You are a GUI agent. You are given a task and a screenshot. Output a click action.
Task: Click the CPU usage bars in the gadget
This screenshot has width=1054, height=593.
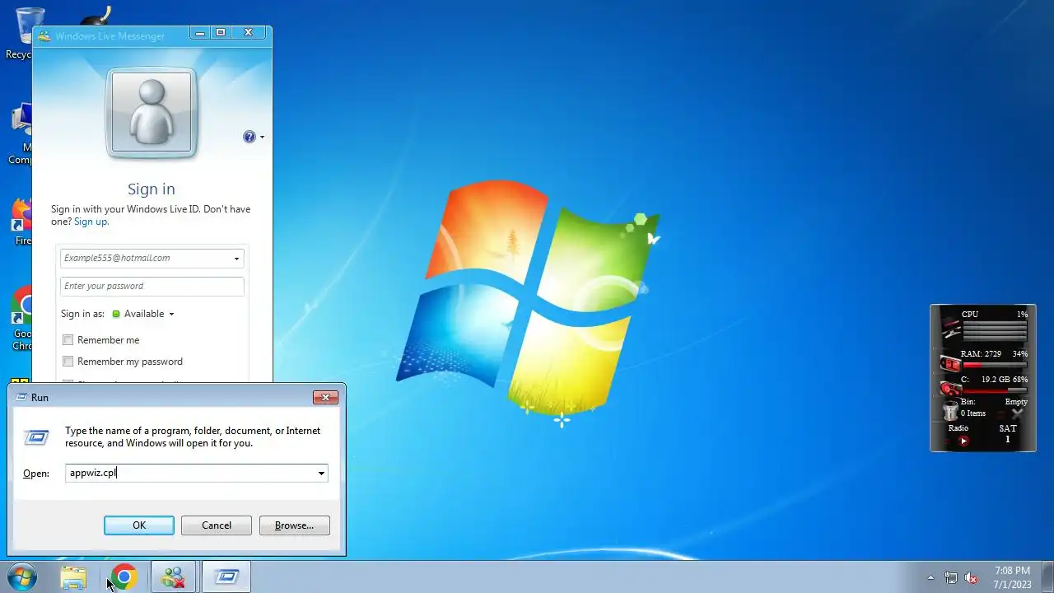pyautogui.click(x=995, y=330)
